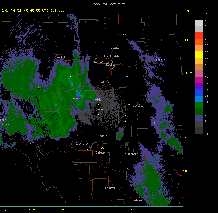Click the Banff label

(31, 143)
